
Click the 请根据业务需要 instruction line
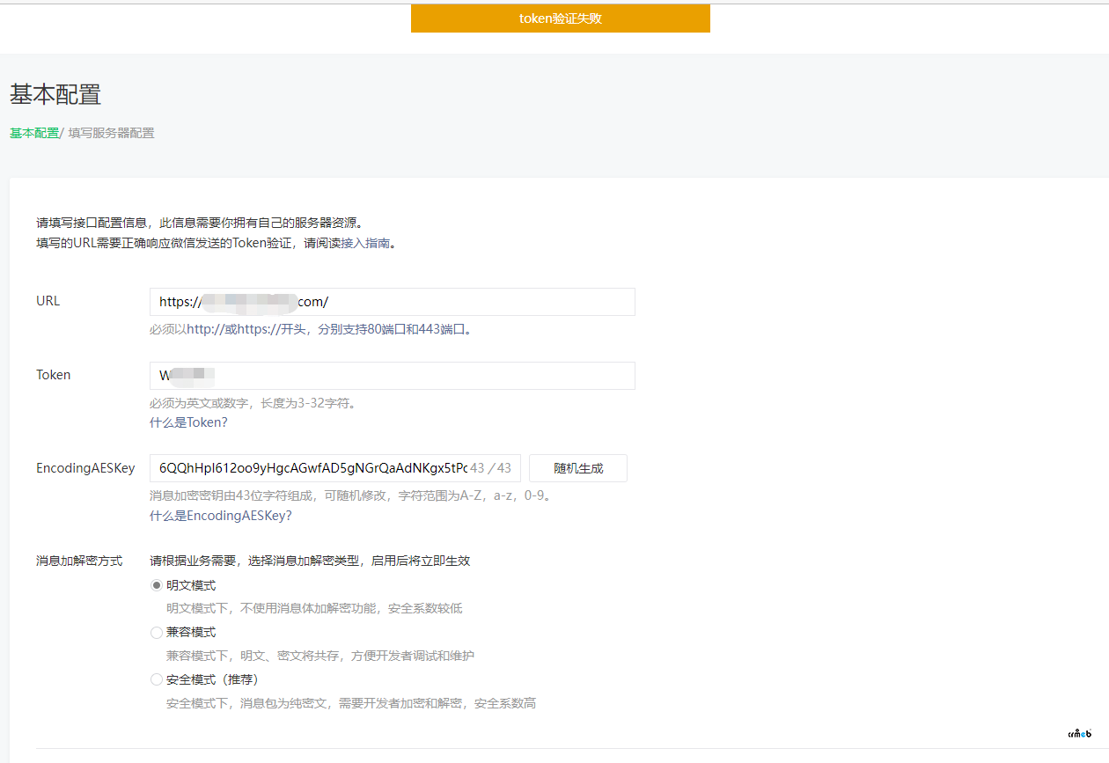[x=310, y=561]
